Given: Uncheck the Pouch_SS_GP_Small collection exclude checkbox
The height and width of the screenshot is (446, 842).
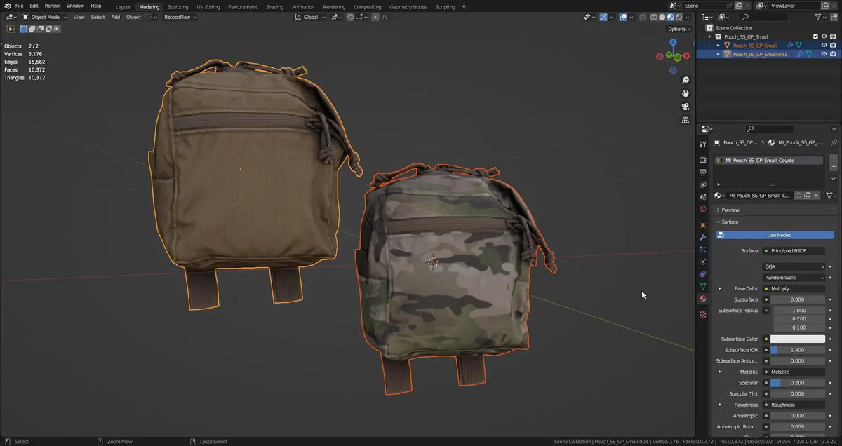Looking at the screenshot, I should (815, 36).
